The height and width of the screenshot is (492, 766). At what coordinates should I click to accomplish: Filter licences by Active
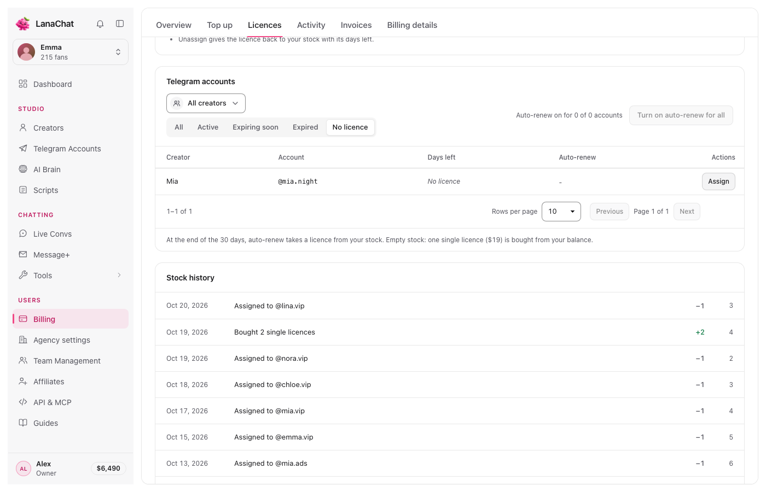click(208, 127)
